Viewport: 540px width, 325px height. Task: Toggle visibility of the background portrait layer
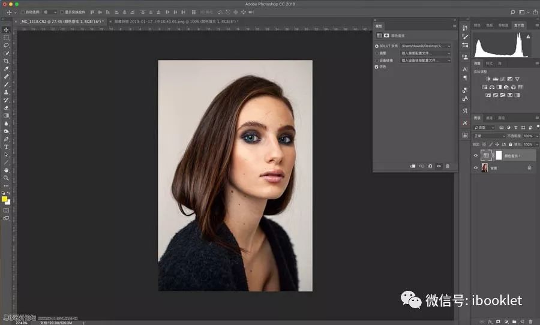(476, 168)
